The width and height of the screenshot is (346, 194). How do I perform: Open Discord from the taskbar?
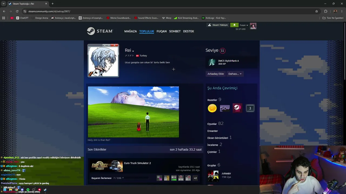[x=22, y=190]
